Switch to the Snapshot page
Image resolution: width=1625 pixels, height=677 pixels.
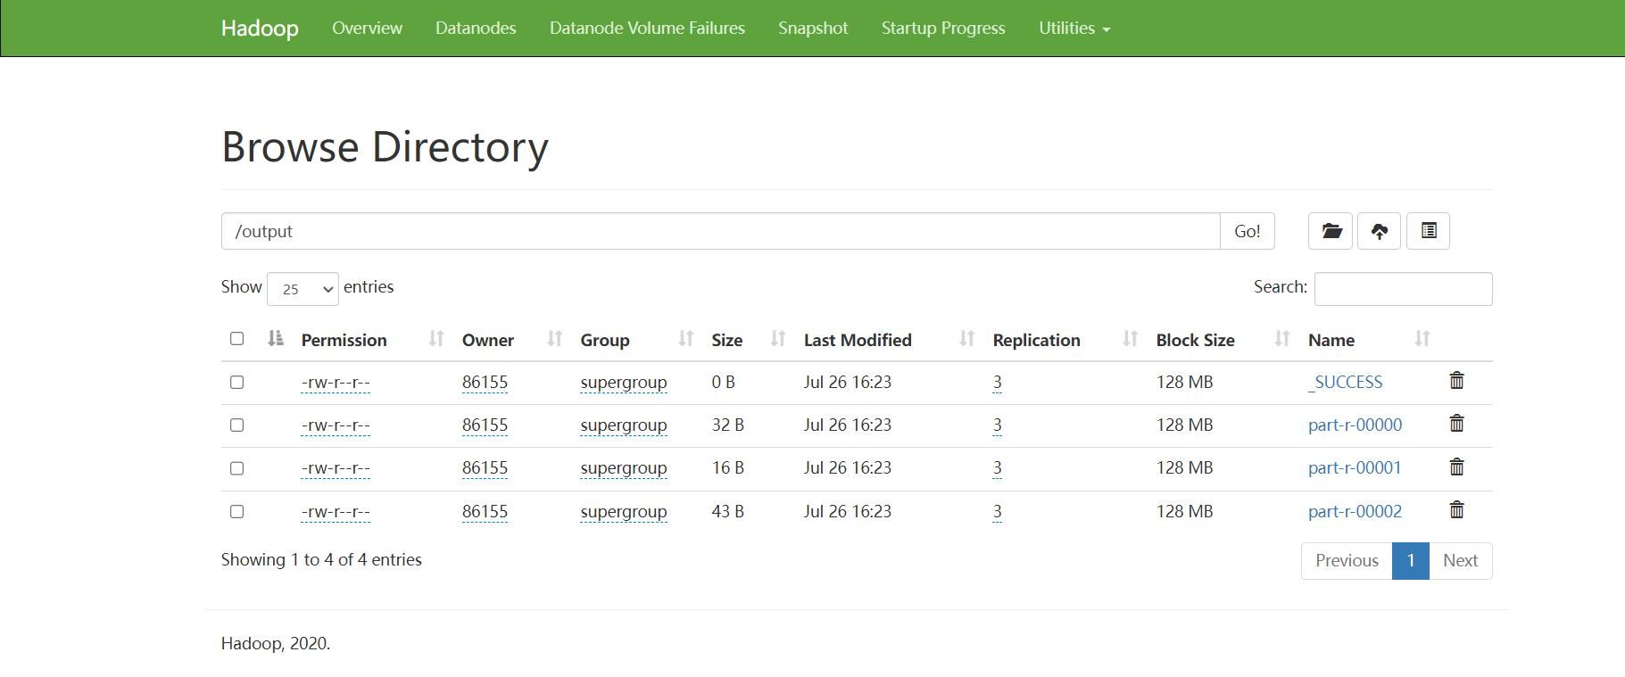coord(813,29)
